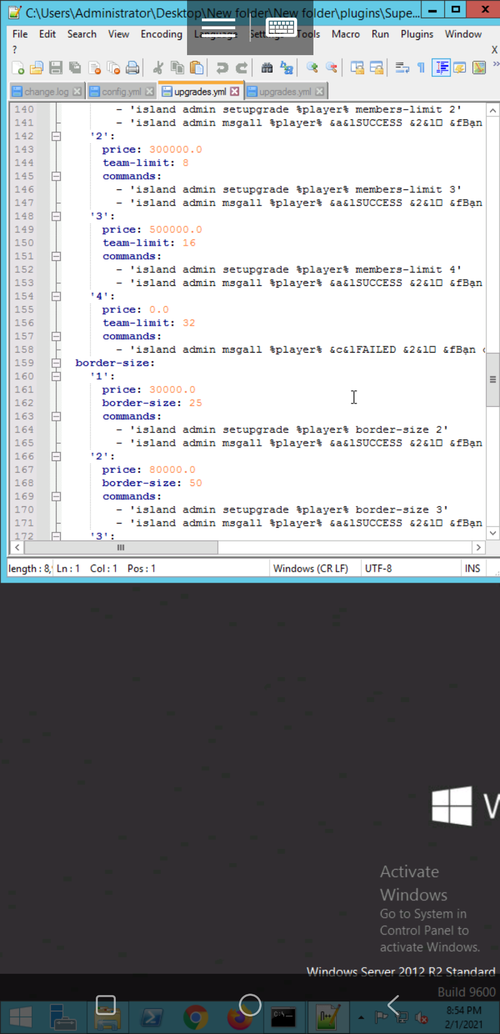Toggle the Indent Guide toolbar icon

pyautogui.click(x=441, y=68)
